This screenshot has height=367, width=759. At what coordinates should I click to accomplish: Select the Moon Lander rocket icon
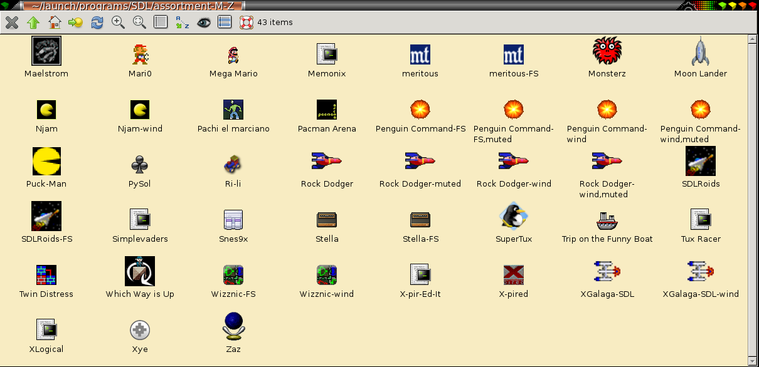tap(701, 51)
